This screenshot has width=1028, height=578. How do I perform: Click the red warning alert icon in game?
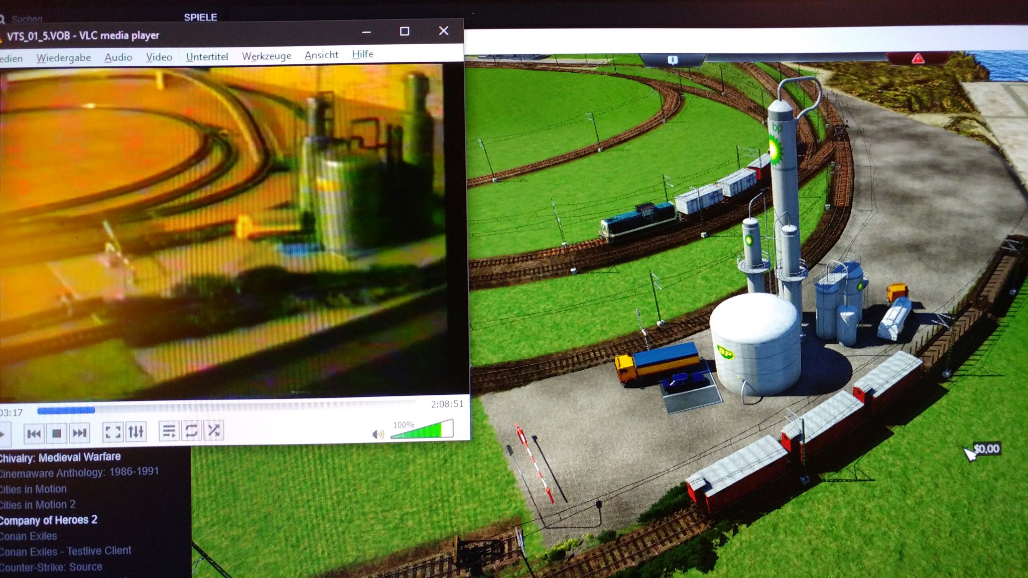(918, 59)
